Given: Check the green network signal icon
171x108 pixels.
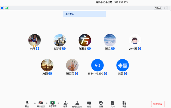Looking at the screenshot, I should (x=7, y=8).
